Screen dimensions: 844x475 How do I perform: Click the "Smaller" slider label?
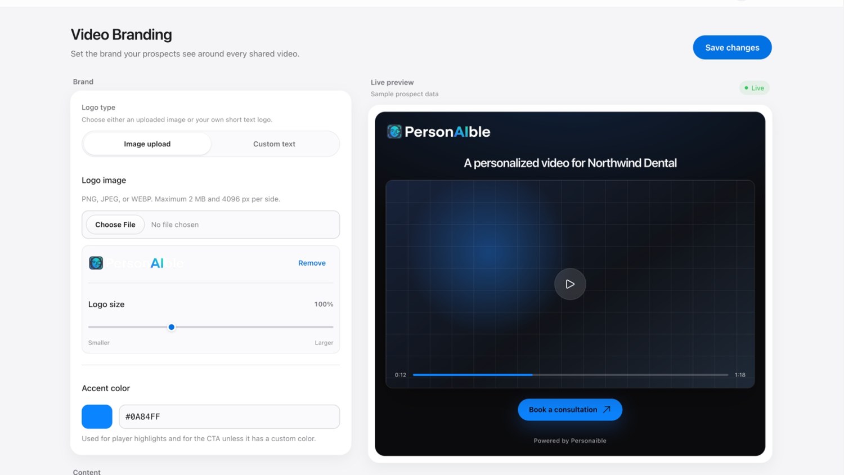(x=99, y=343)
